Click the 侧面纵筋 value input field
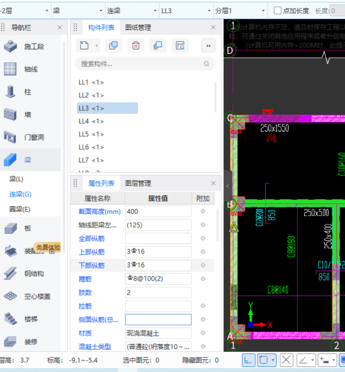 point(158,320)
